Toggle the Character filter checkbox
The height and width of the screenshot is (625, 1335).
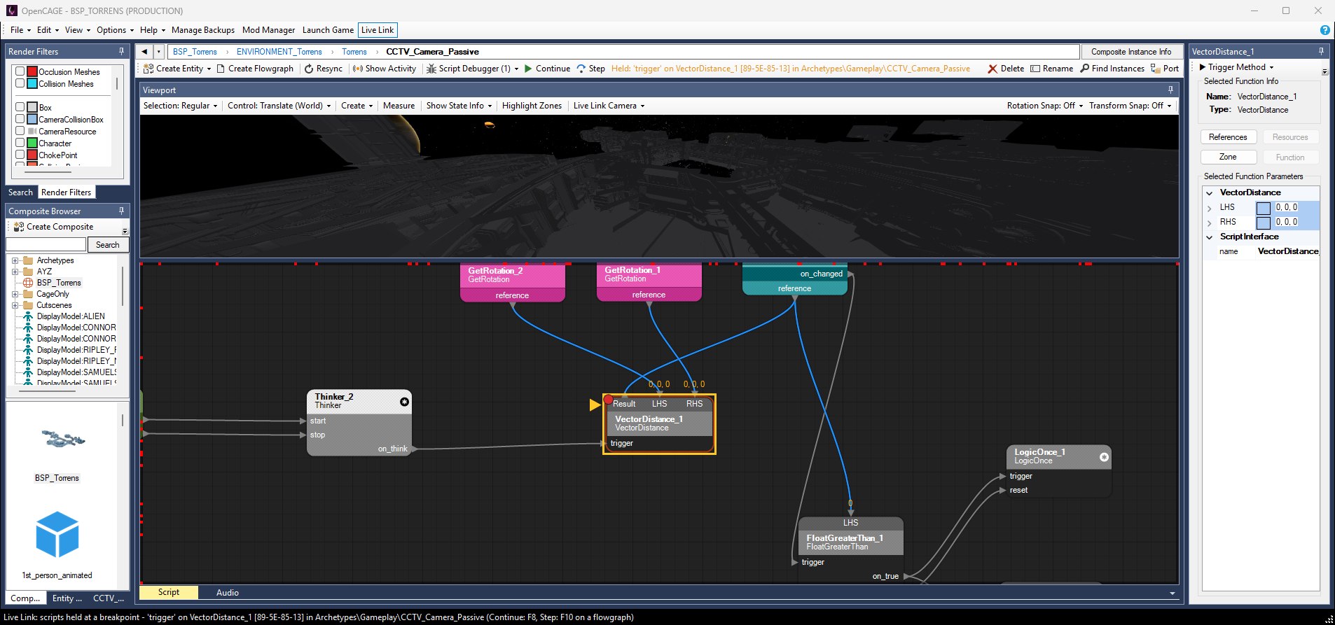(x=20, y=143)
